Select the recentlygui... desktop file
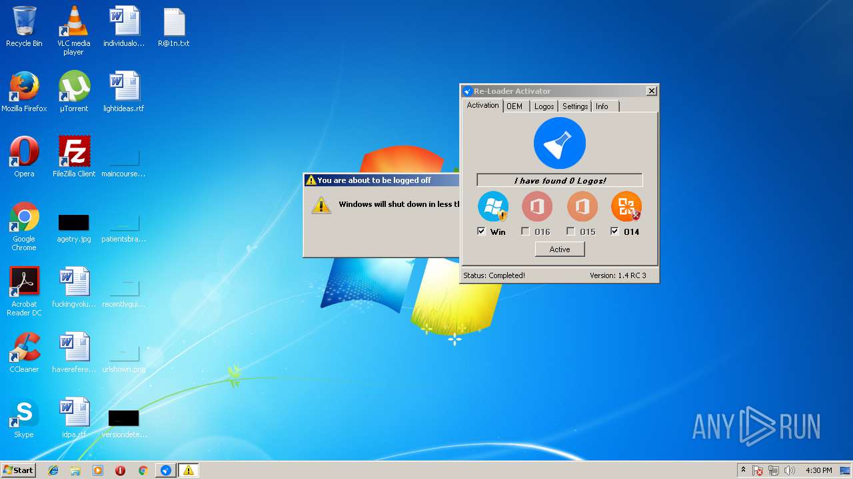Image resolution: width=853 pixels, height=479 pixels. pyautogui.click(x=123, y=292)
